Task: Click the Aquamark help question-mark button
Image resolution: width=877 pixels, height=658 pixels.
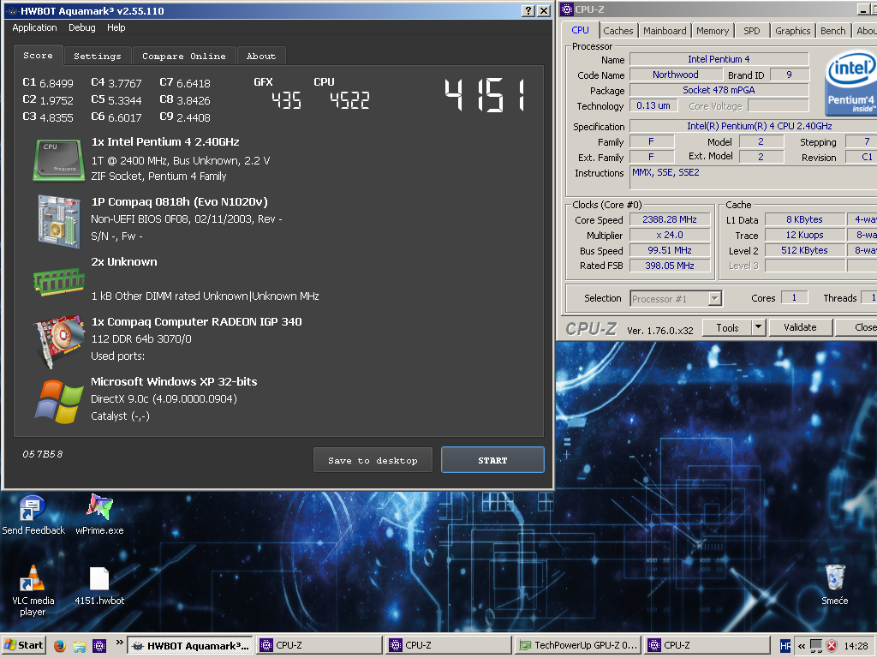Action: tap(528, 10)
